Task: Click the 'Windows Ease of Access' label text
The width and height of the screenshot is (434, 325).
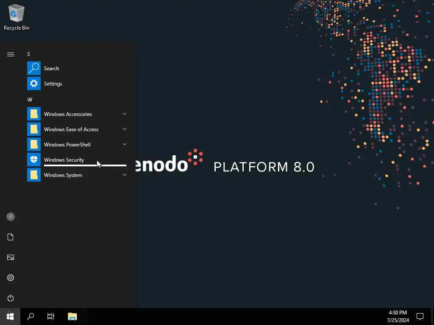Action: pyautogui.click(x=71, y=129)
